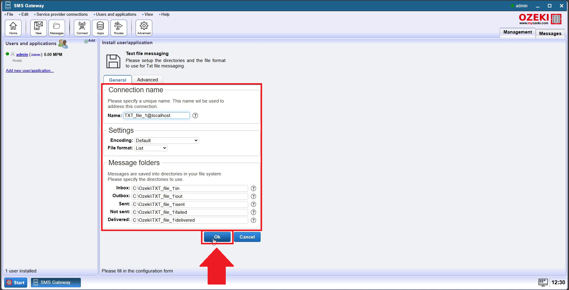Click the 12:30 clock in taskbar
569x290 pixels.
(x=558, y=282)
